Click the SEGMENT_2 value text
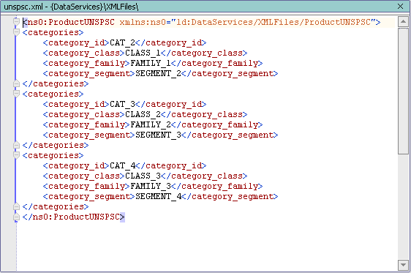This screenshot has width=411, height=273. pyautogui.click(x=158, y=73)
